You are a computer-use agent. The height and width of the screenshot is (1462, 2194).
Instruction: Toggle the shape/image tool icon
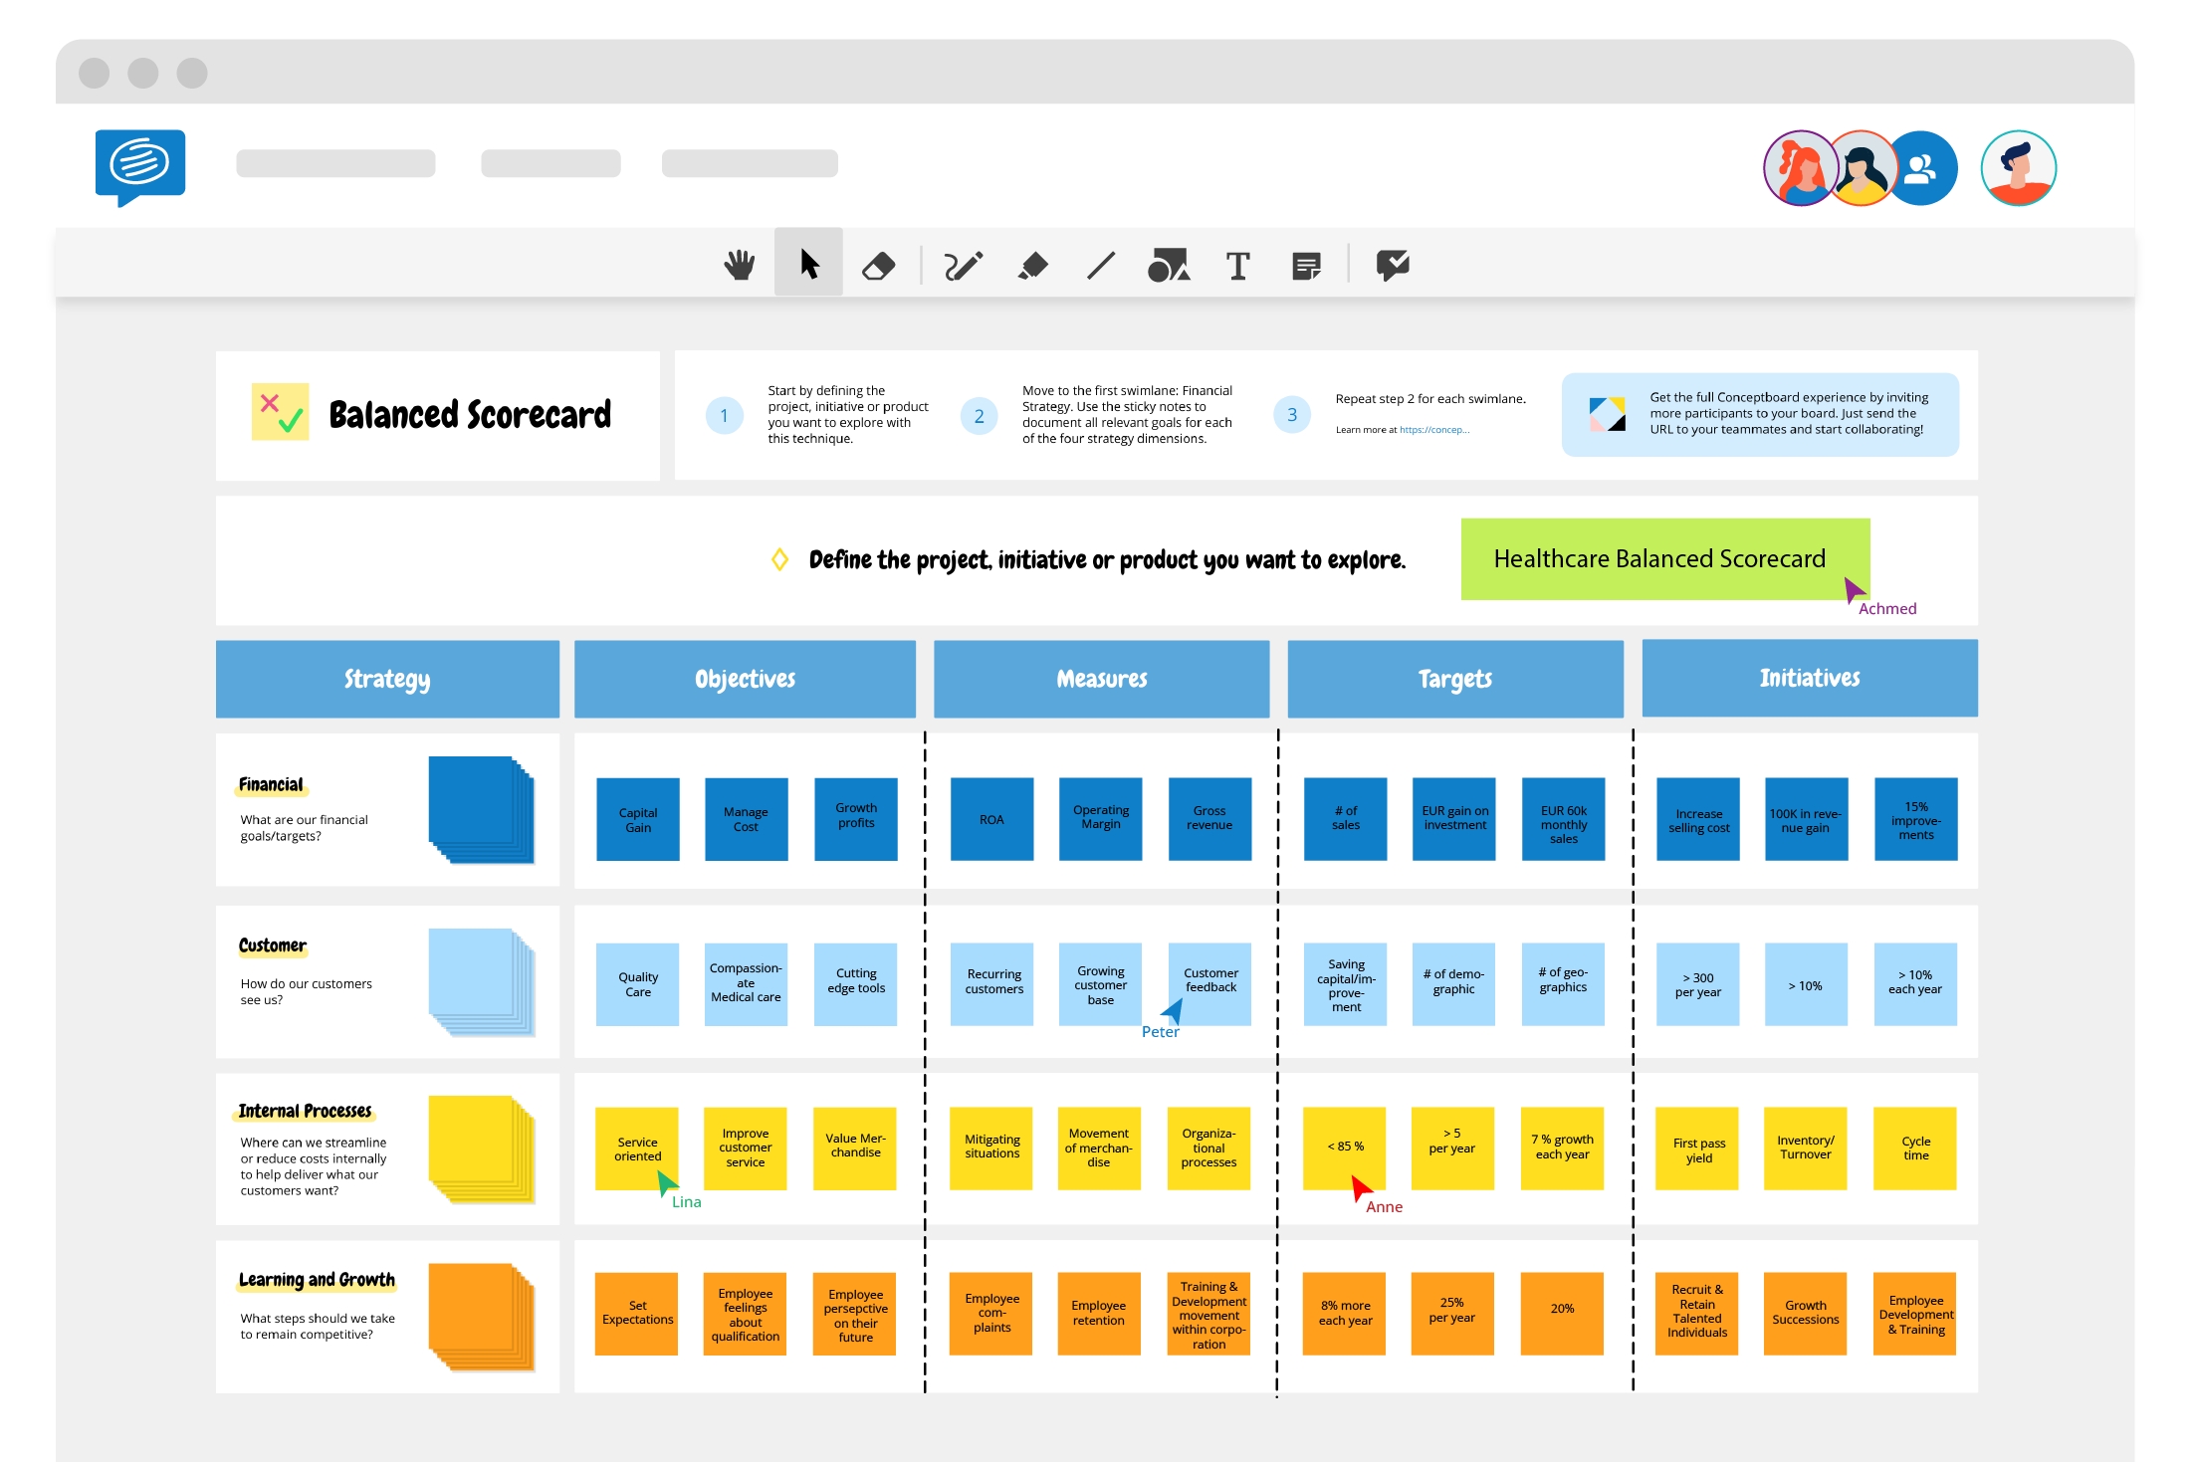click(1170, 266)
